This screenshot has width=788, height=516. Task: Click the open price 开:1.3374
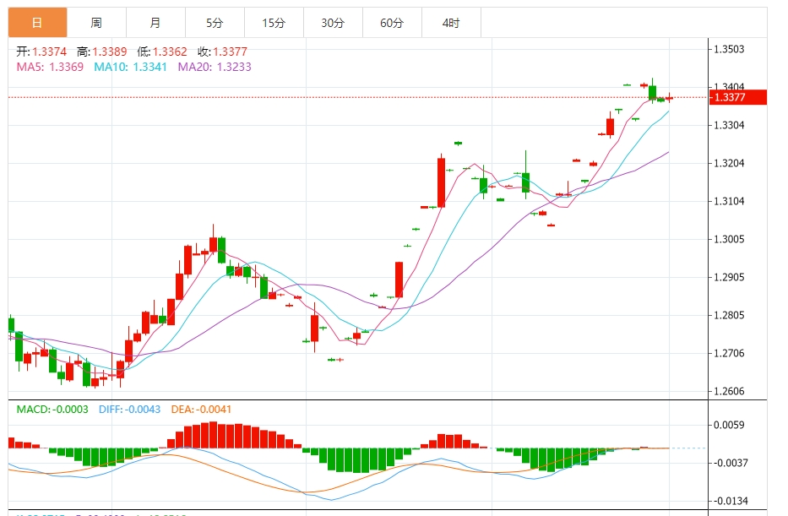click(x=41, y=52)
